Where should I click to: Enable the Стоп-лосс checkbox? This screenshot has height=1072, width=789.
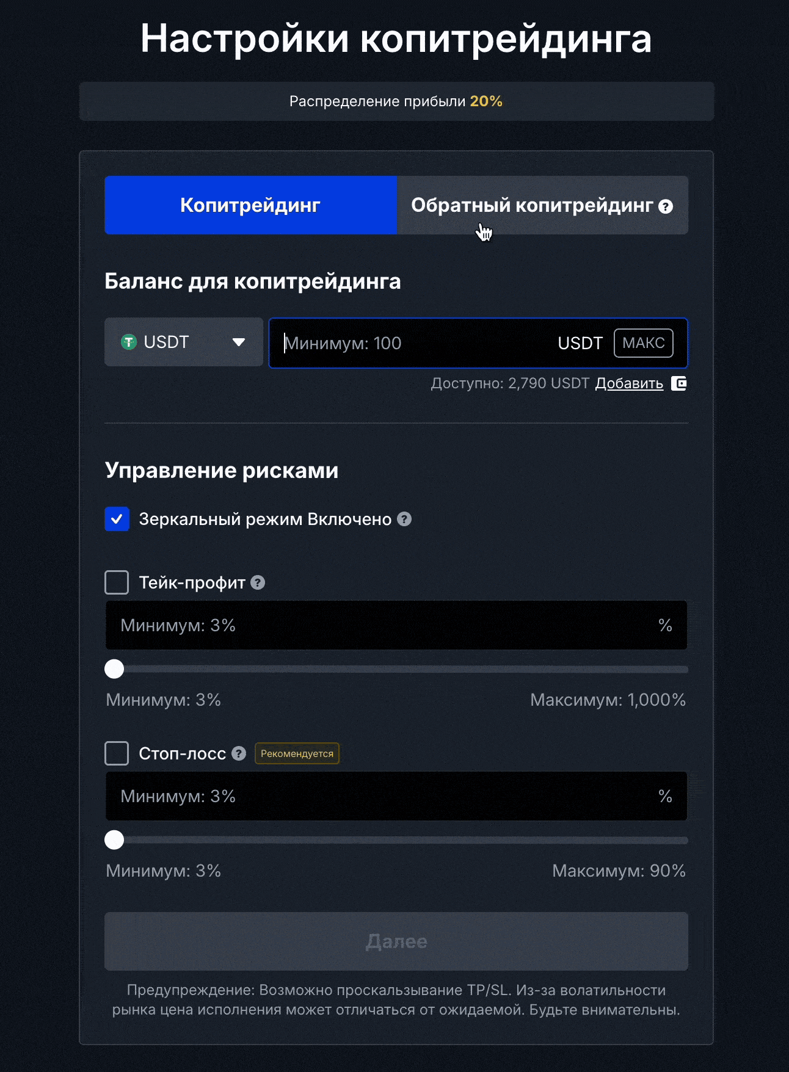[x=117, y=753]
